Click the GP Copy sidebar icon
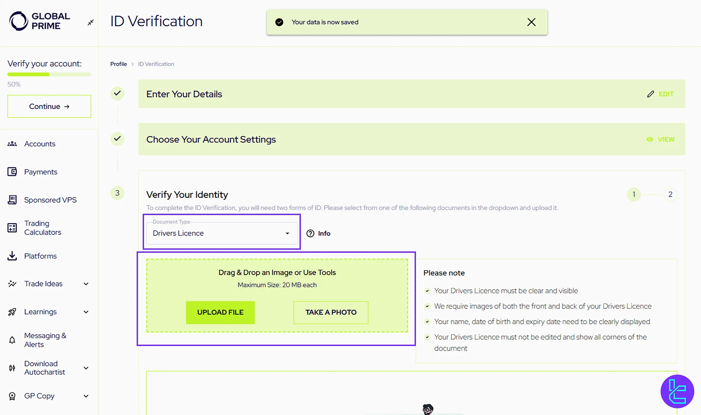The width and height of the screenshot is (701, 415). click(x=12, y=396)
